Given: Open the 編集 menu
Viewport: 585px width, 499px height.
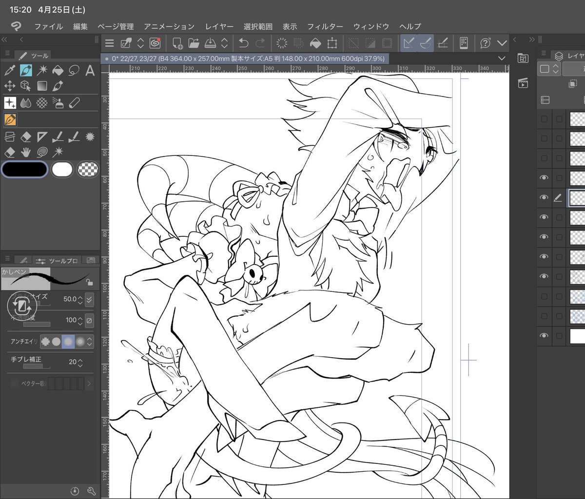Looking at the screenshot, I should pos(80,26).
